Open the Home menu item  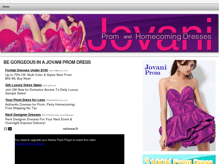pyautogui.click(x=6, y=7)
